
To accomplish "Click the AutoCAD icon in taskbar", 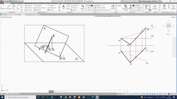I will point(97,97).
